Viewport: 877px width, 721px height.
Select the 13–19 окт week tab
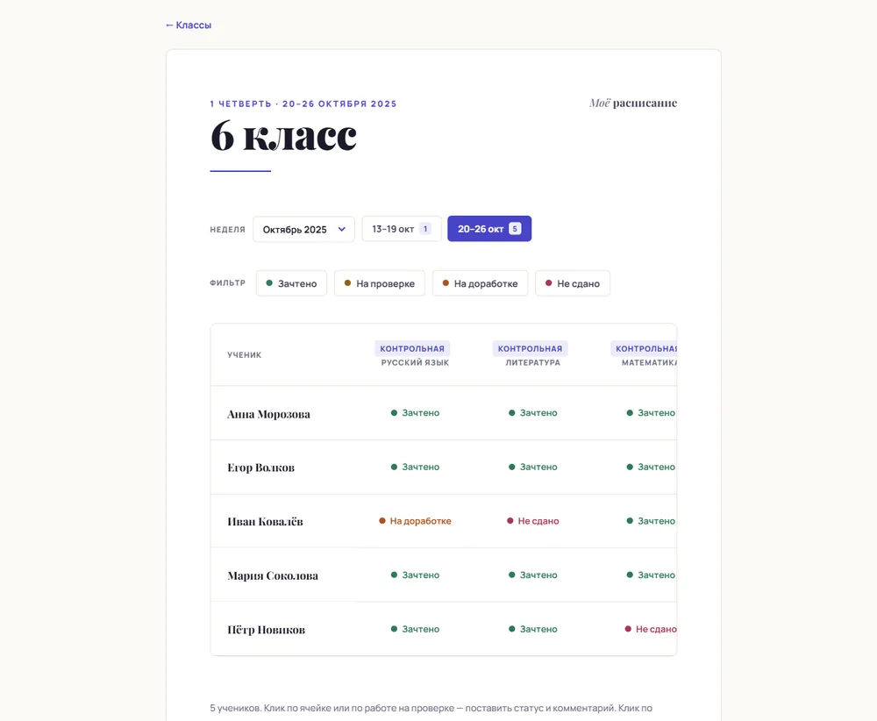[x=402, y=229]
